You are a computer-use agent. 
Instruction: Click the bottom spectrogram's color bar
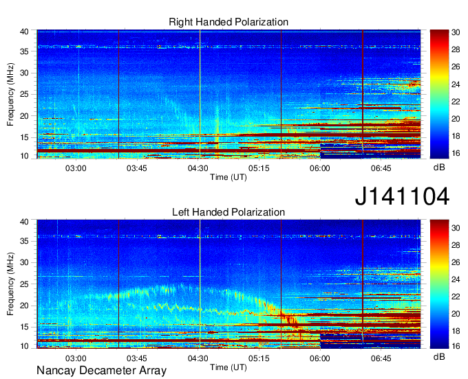coord(439,284)
